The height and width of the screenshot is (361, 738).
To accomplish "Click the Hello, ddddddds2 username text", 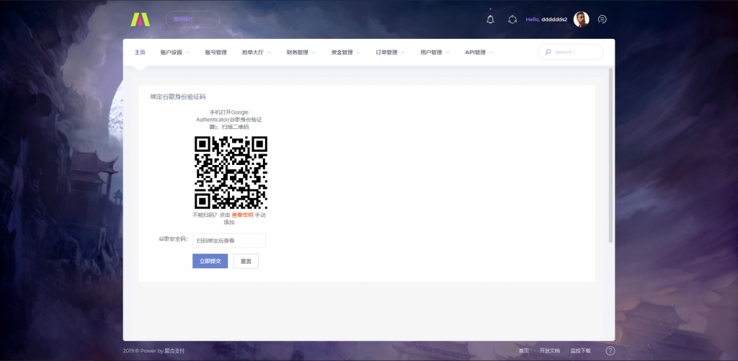I will (546, 19).
